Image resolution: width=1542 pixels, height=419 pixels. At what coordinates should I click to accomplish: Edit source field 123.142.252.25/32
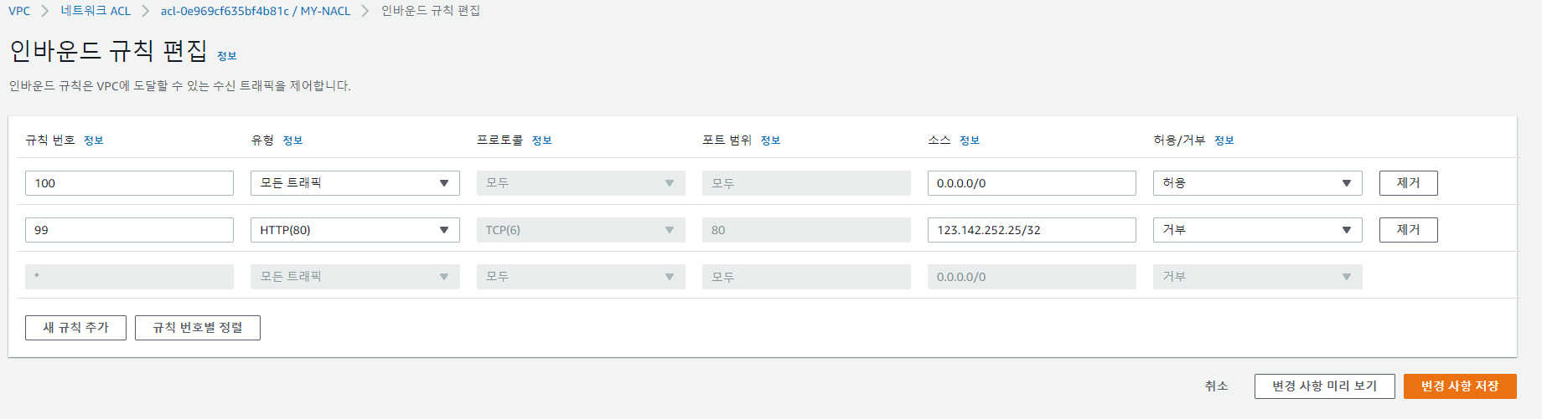[1032, 230]
